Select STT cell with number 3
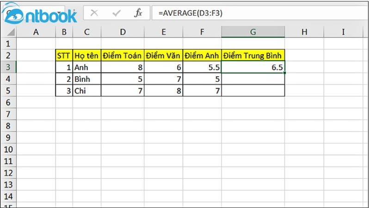 64,91
